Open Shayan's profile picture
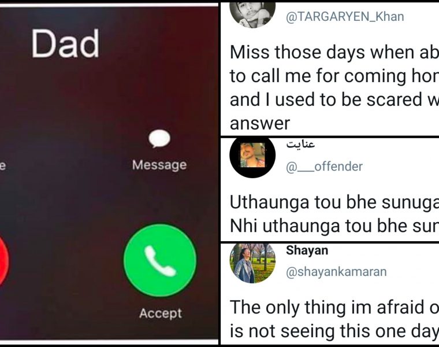 point(252,263)
